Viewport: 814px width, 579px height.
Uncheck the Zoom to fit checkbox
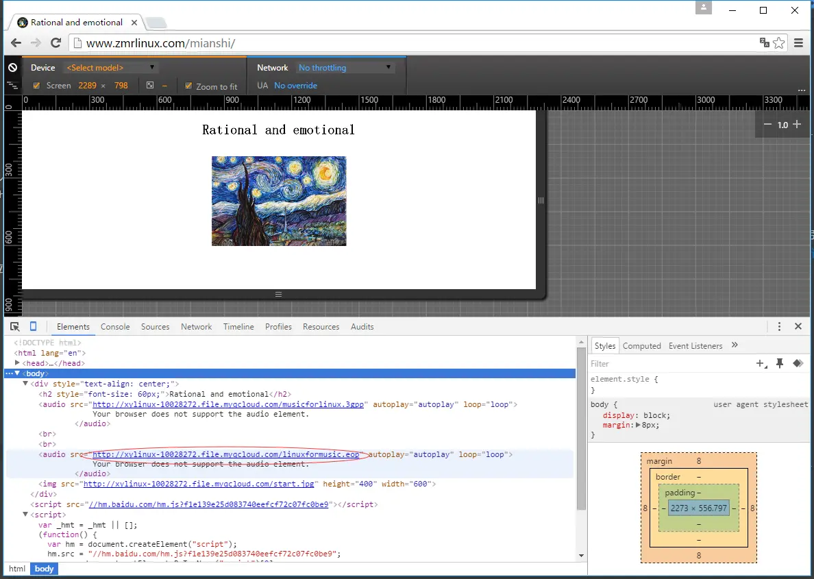(x=188, y=86)
